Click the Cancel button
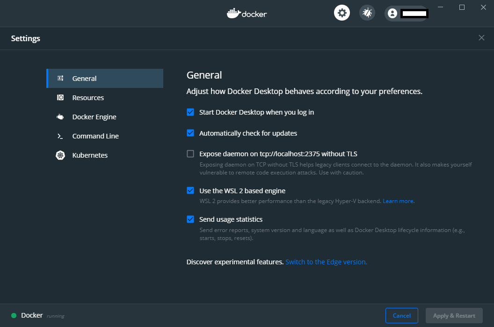Viewport: 494px width, 327px height. tap(402, 315)
